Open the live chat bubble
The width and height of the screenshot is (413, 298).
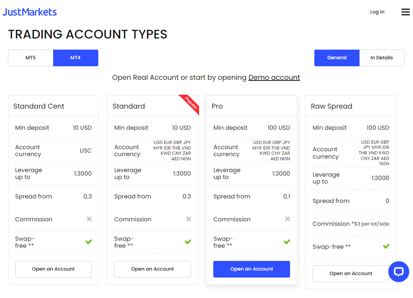[x=398, y=272]
